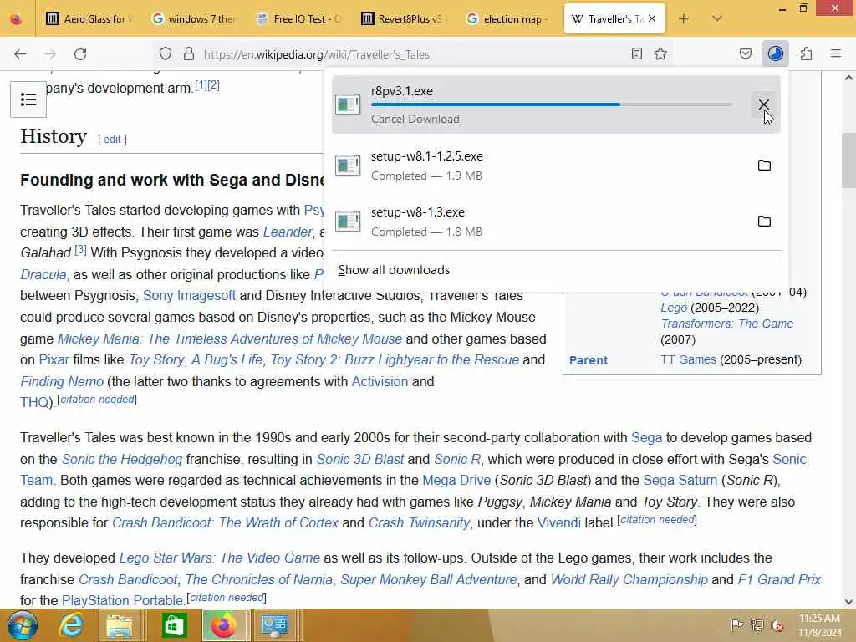The width and height of the screenshot is (856, 642).
Task: Show site security info via padlock icon
Action: (189, 54)
